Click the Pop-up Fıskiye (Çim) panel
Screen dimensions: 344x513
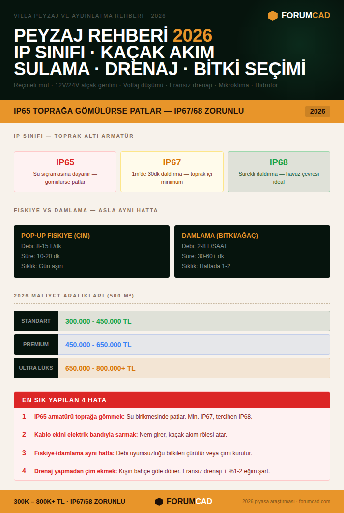coord(92,252)
